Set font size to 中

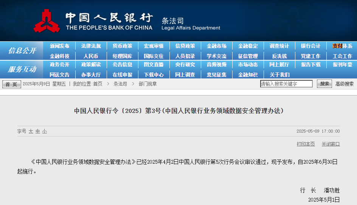pos(38,131)
